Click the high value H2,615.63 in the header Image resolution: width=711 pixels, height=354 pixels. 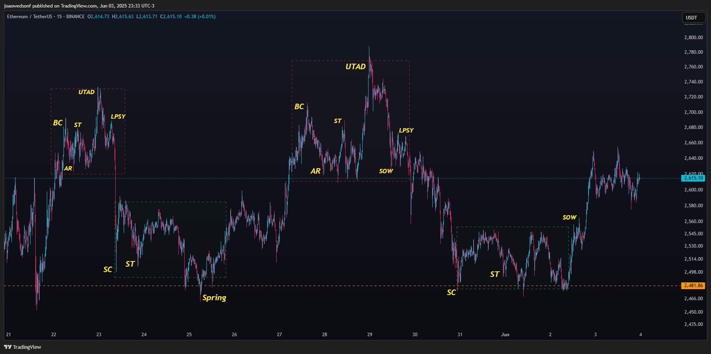coord(123,17)
